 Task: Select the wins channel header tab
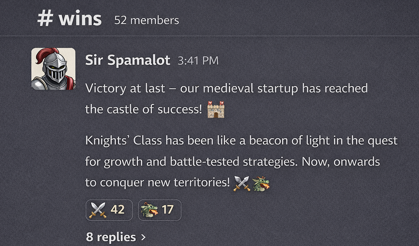tap(69, 18)
